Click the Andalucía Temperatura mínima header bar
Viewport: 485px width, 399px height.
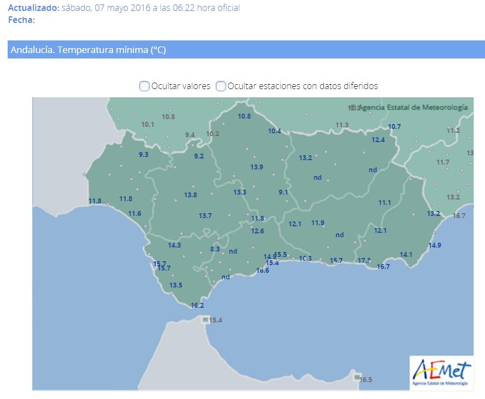(x=246, y=50)
